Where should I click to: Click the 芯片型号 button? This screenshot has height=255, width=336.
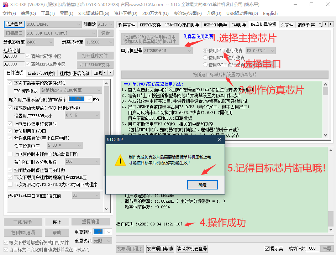(x=14, y=24)
